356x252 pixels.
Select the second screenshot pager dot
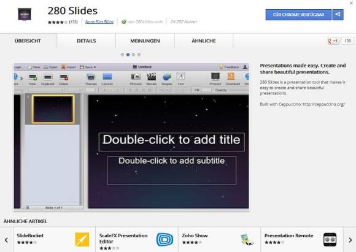pos(128,55)
